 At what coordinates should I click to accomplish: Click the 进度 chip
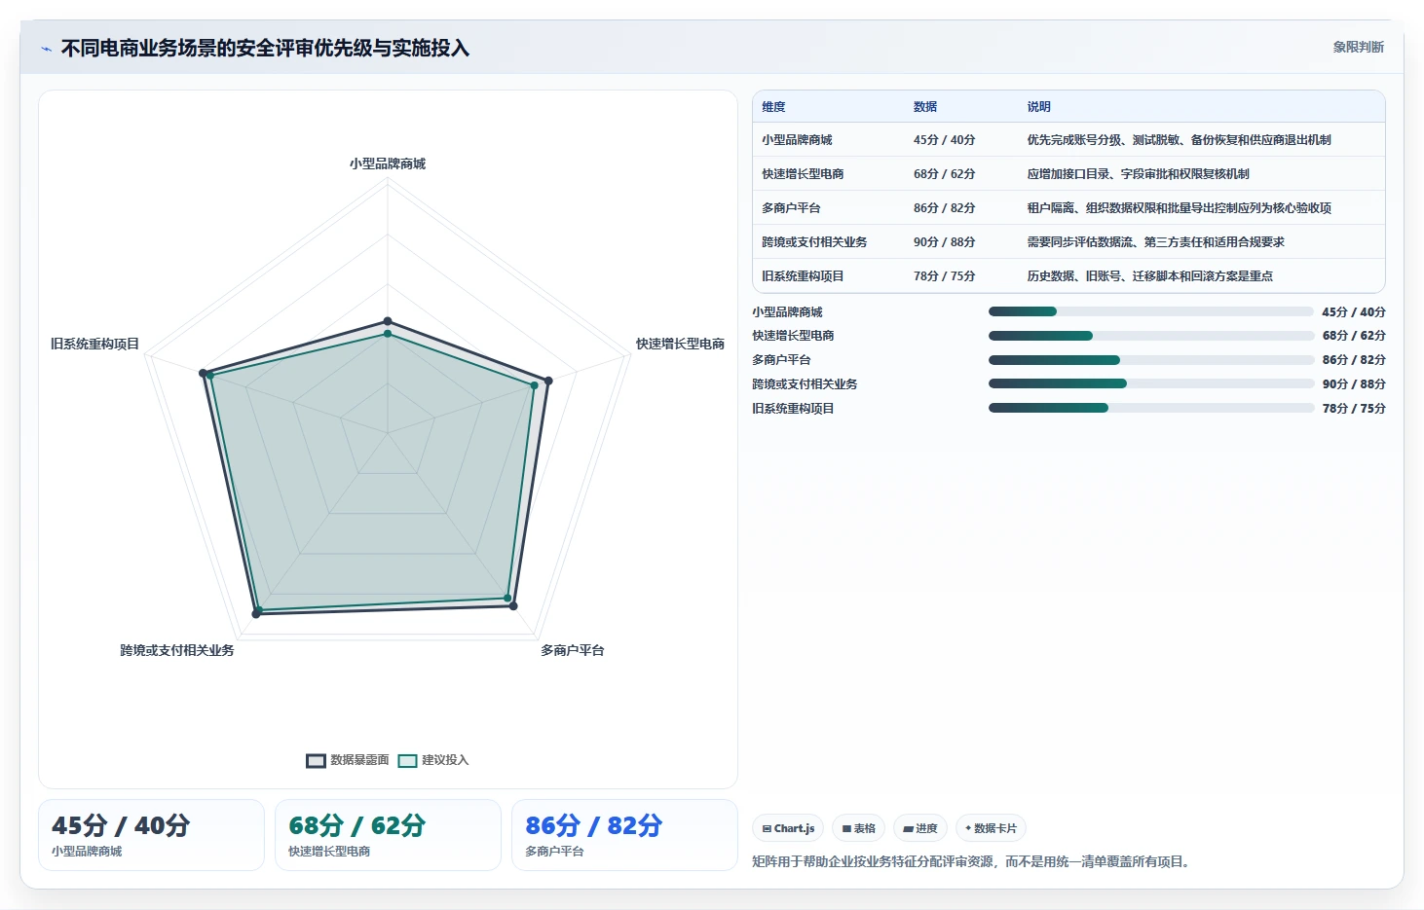(x=920, y=828)
